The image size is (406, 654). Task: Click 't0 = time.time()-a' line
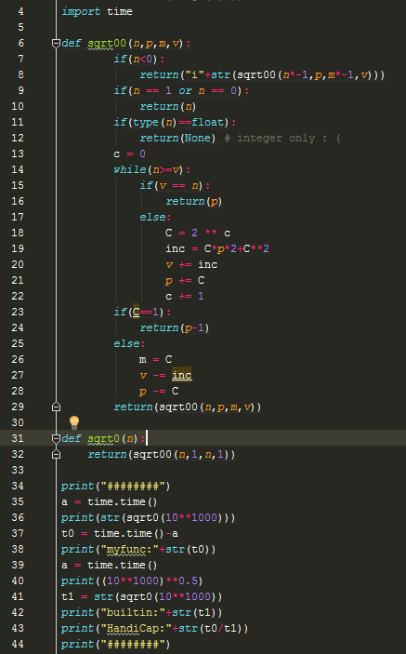click(120, 533)
